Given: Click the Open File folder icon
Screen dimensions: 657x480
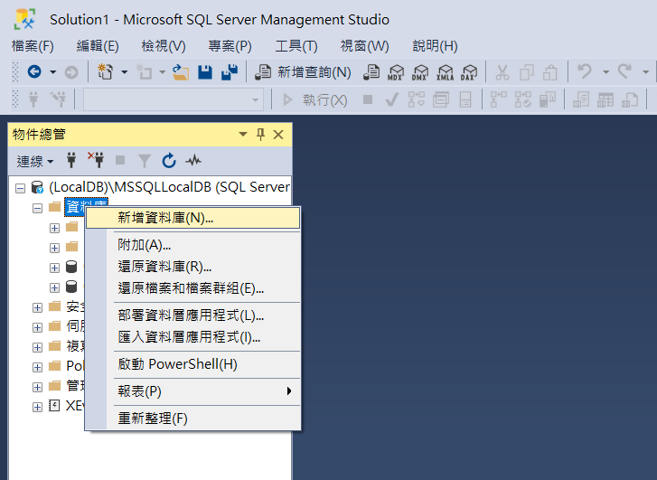Looking at the screenshot, I should point(181,72).
